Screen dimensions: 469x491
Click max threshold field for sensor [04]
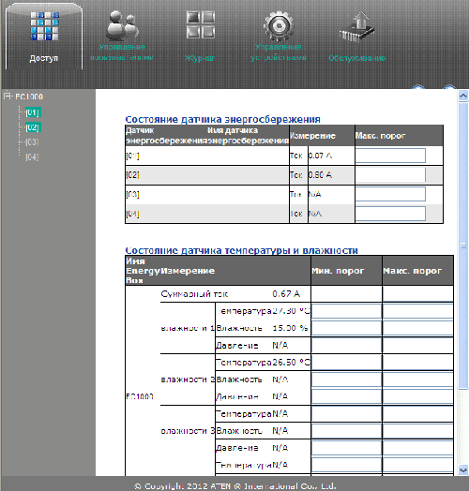point(390,214)
